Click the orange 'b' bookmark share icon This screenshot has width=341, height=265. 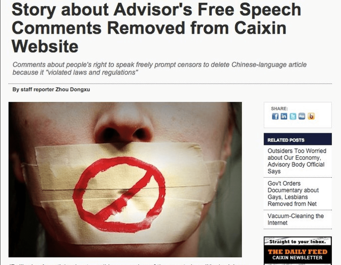[311, 116]
